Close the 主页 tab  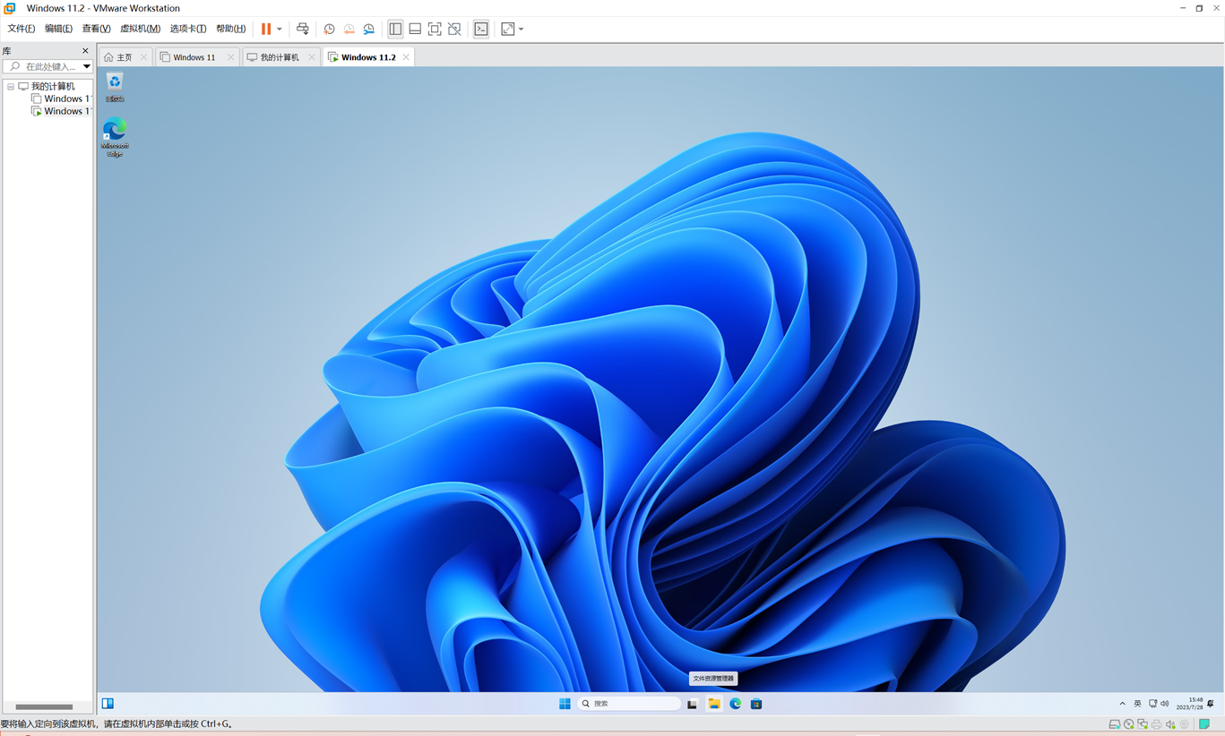(x=143, y=57)
